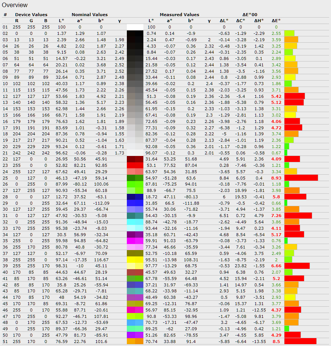Select the red ΔE value 8.5
Viewport: 331px width, 346px height.
[276, 341]
